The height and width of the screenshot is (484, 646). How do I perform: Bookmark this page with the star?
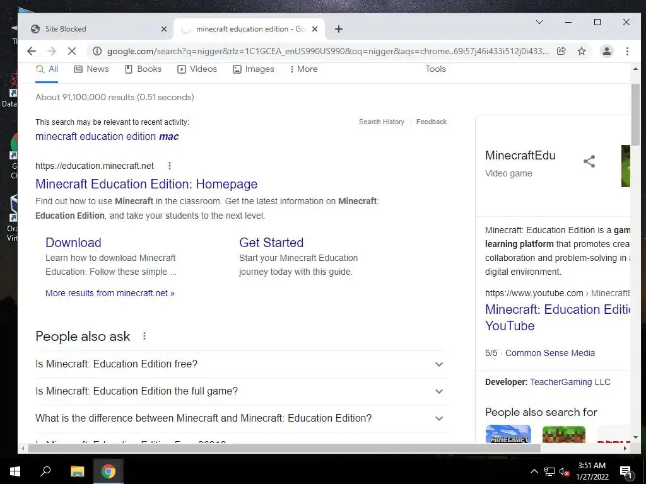[581, 51]
